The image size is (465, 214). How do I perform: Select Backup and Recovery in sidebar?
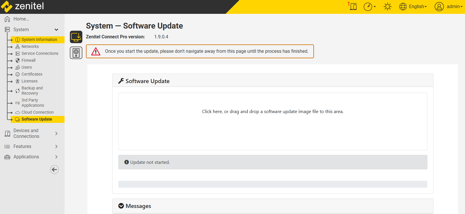click(32, 91)
